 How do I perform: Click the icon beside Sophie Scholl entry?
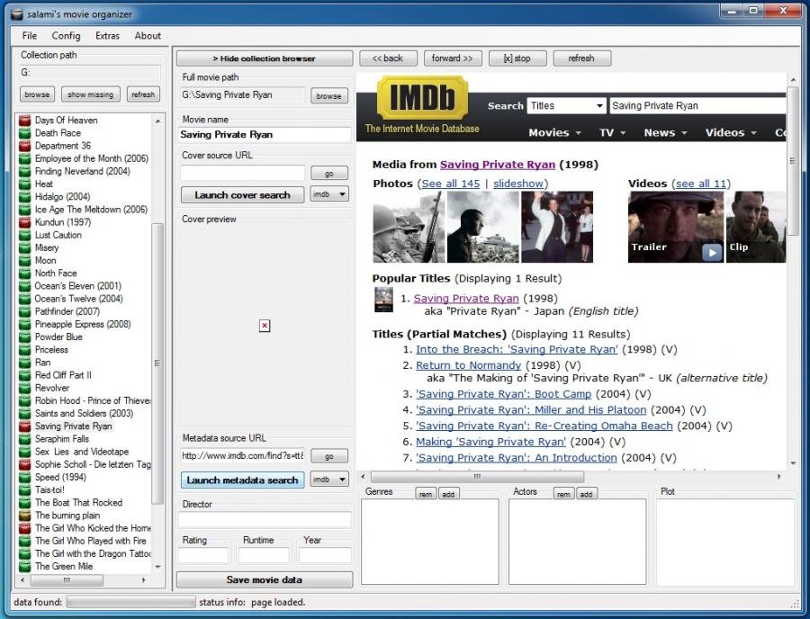(25, 464)
